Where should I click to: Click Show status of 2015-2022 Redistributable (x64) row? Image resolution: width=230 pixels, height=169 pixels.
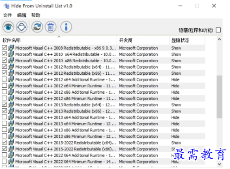[176, 143]
